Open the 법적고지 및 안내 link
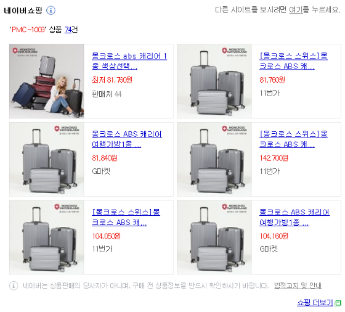Viewport: 345px width, 312px height. pos(298,285)
